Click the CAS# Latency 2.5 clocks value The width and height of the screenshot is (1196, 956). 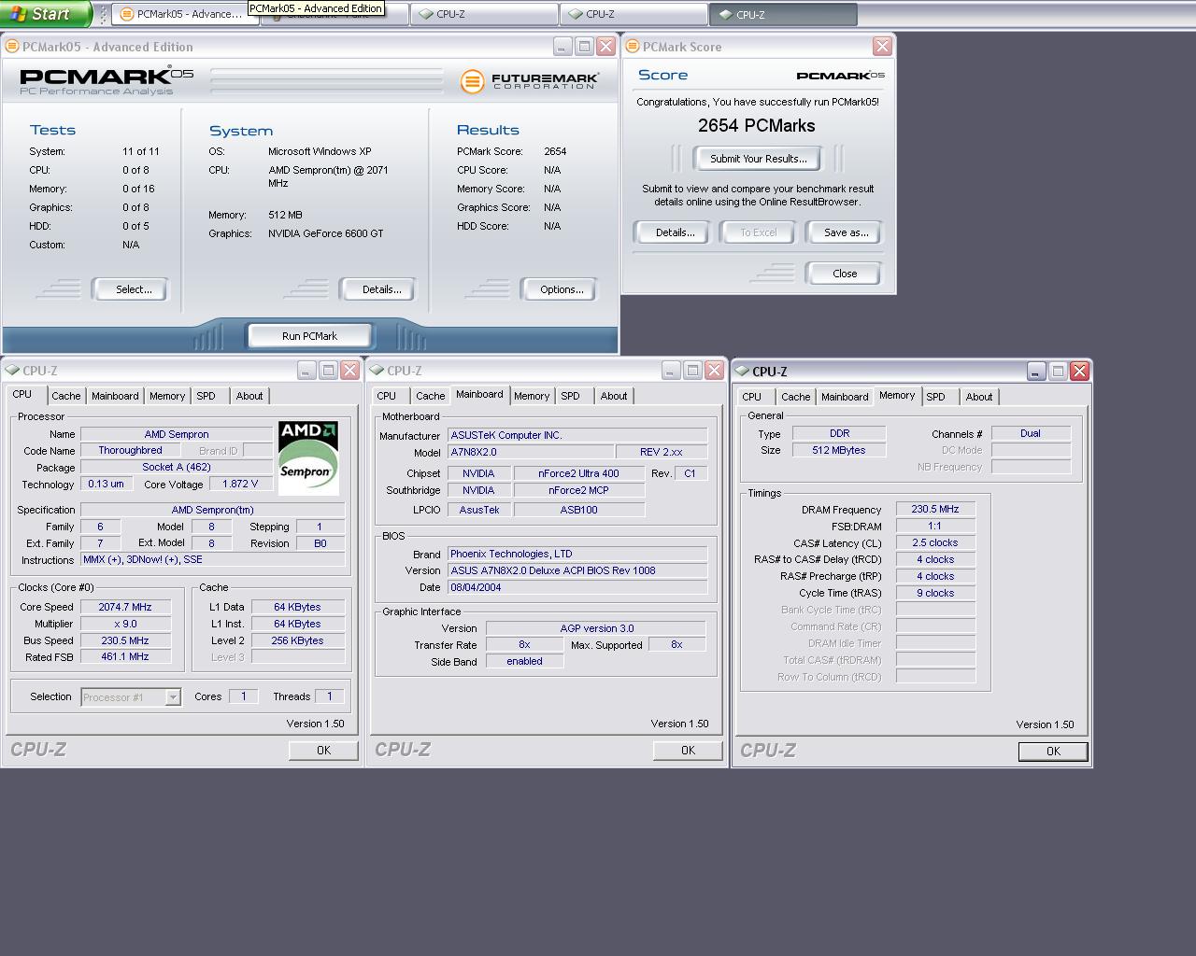click(935, 543)
